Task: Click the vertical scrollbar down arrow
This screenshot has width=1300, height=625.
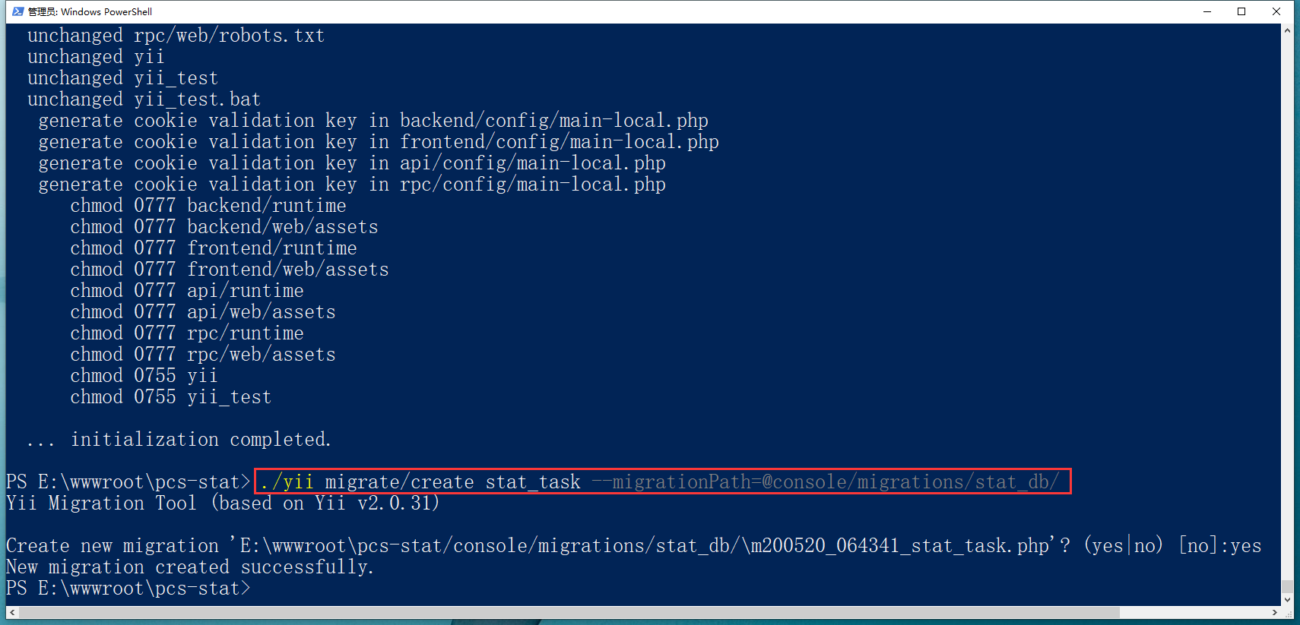Action: coord(1287,599)
